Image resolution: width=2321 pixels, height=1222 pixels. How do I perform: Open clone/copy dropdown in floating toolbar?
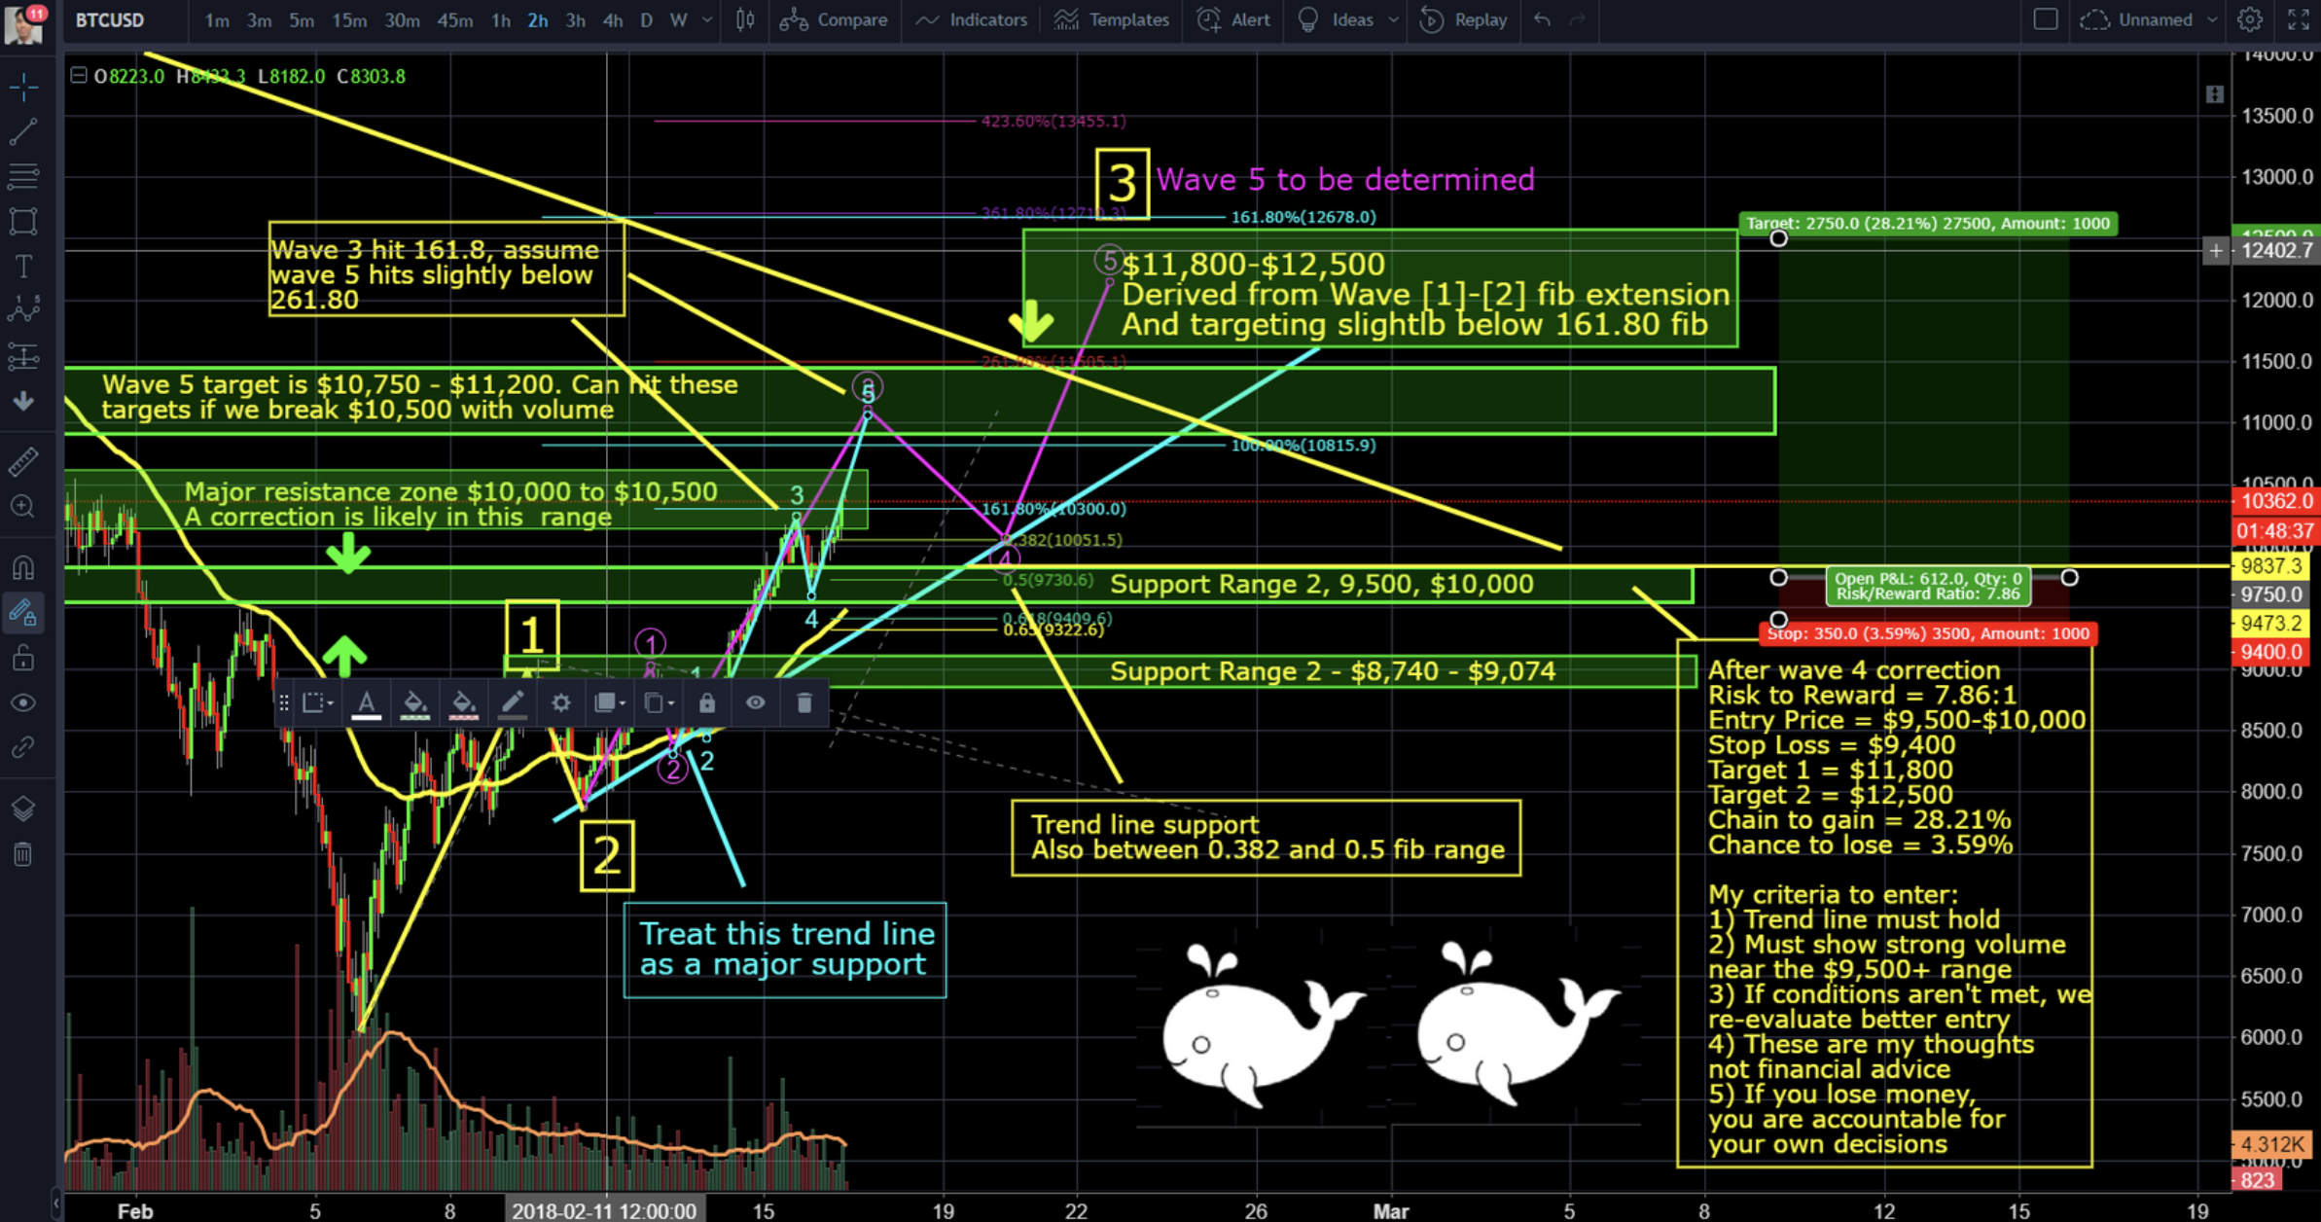[x=660, y=702]
